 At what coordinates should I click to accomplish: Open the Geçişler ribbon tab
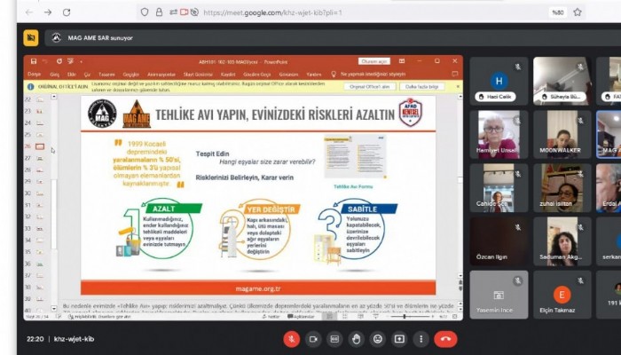pos(130,75)
